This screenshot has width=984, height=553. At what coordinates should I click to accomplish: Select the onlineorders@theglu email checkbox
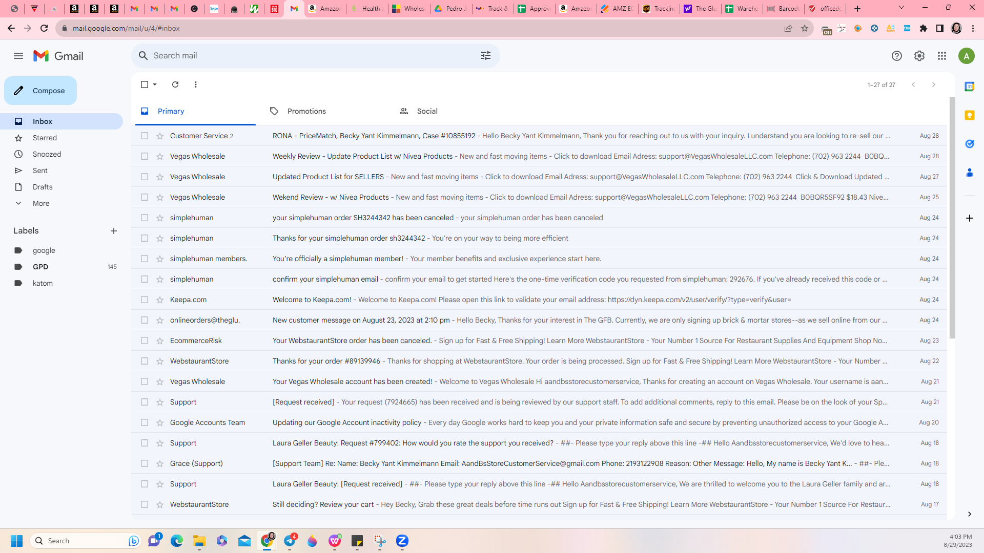(x=145, y=320)
